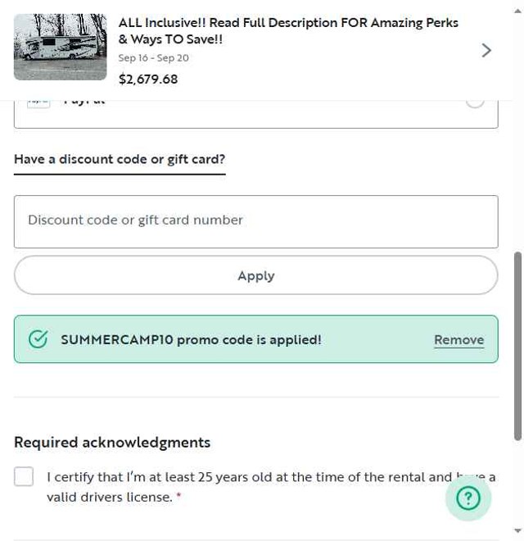Click the partially hidden payment card icon
Image resolution: width=524 pixels, height=541 pixels.
pyautogui.click(x=38, y=103)
